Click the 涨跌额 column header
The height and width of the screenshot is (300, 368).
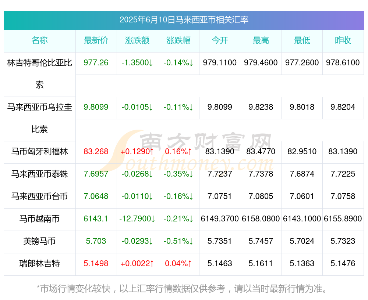click(x=137, y=40)
